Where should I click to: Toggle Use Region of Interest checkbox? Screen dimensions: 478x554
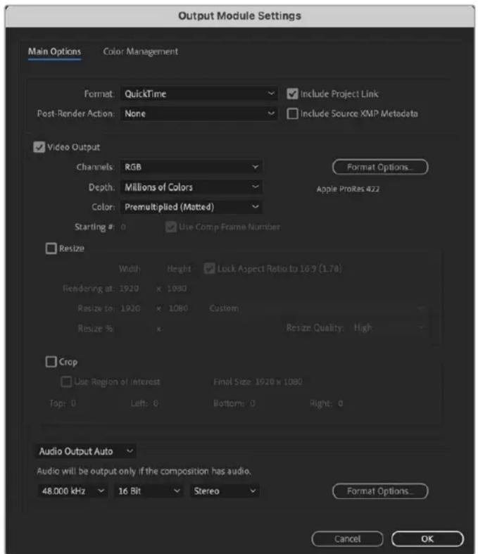[66, 382]
